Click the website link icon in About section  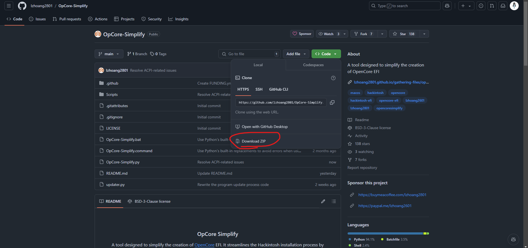coord(350,82)
